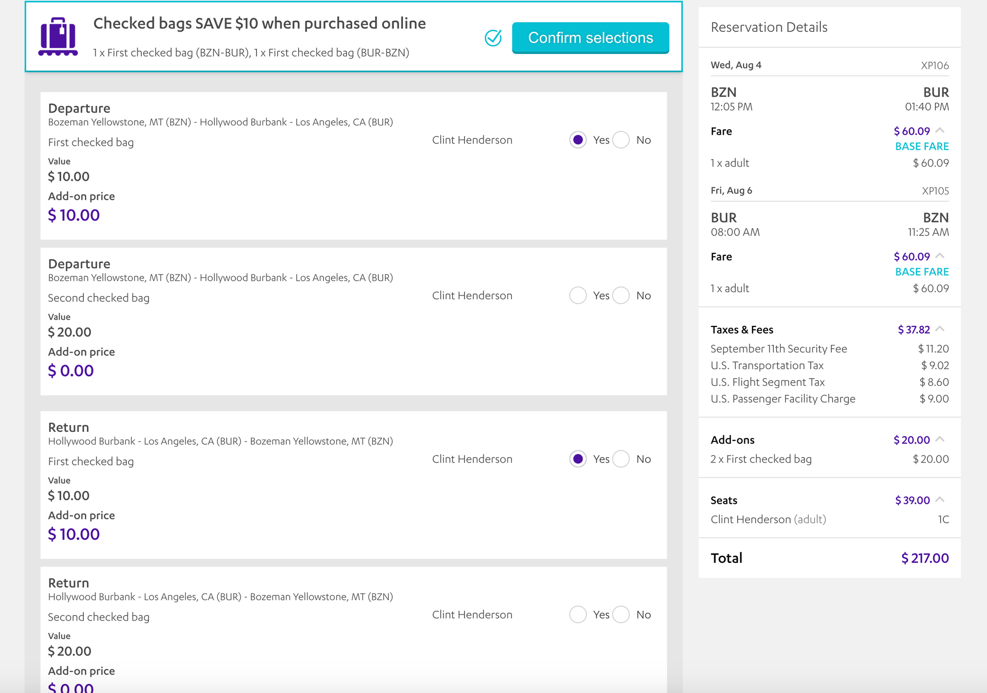The image size is (987, 693).
Task: Click the checked bag luggage icon
Action: pos(58,35)
